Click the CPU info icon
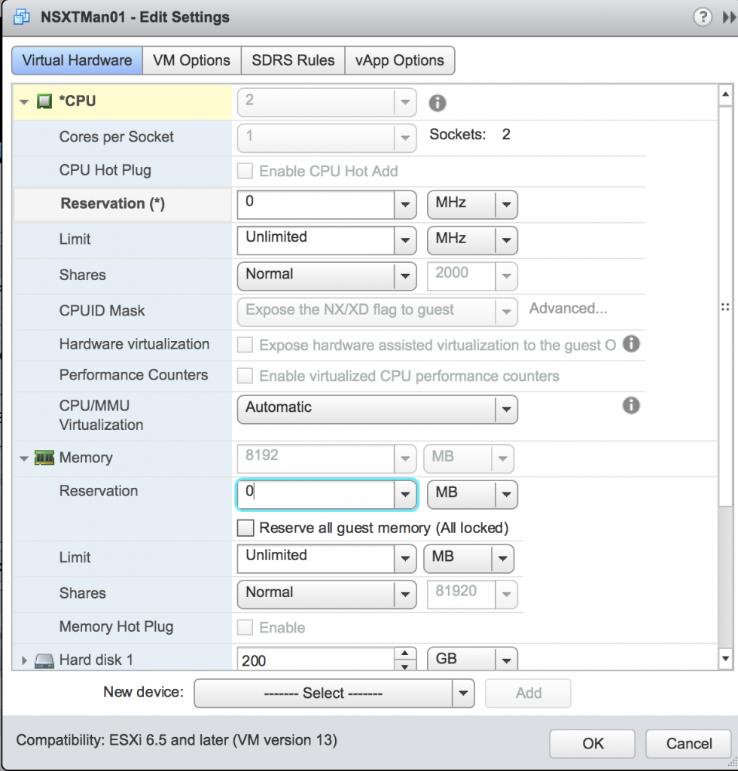Screen dimensions: 738x771 (x=437, y=102)
